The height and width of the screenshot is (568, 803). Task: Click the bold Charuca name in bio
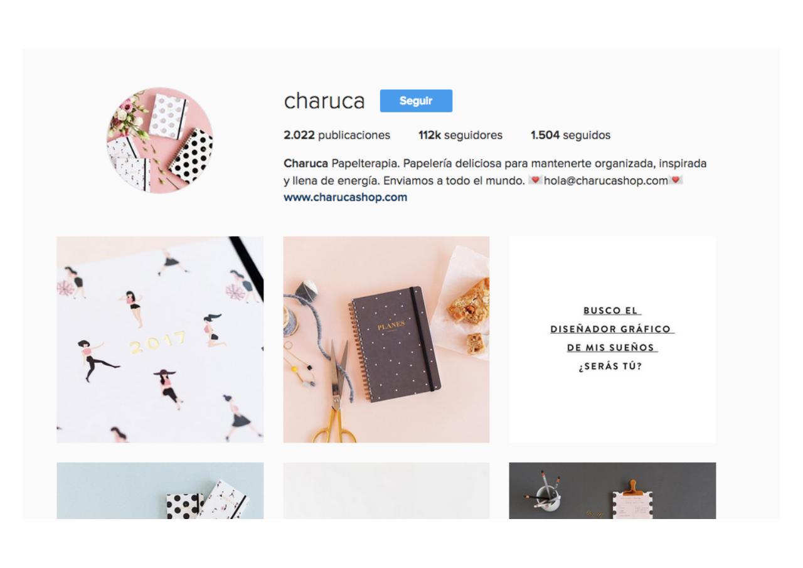(306, 164)
